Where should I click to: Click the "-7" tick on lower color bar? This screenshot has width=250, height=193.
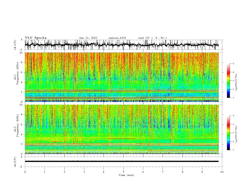click(x=233, y=150)
